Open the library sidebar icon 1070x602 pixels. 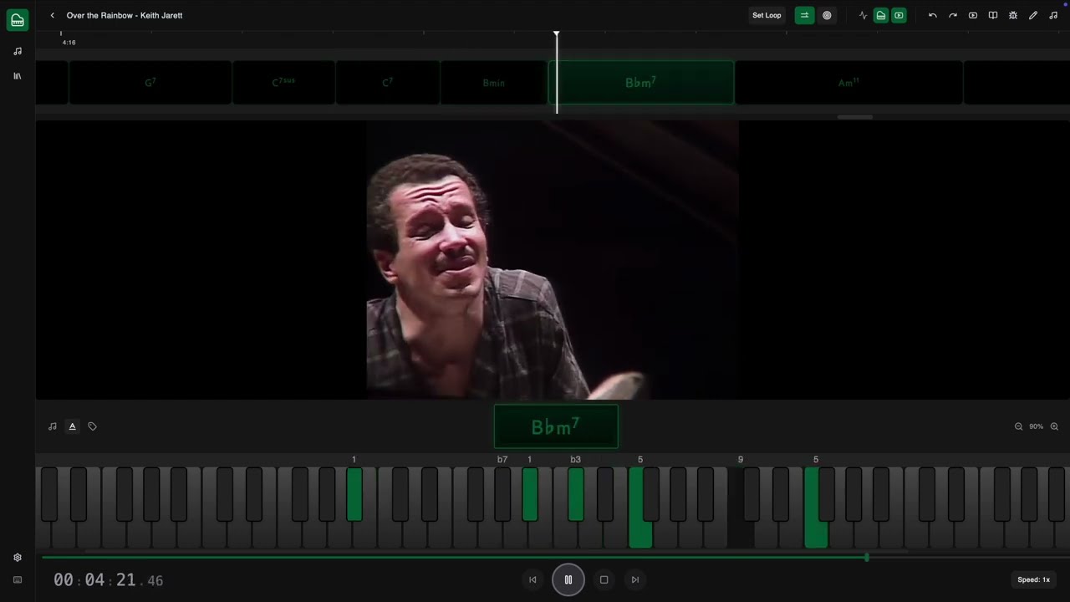click(18, 76)
